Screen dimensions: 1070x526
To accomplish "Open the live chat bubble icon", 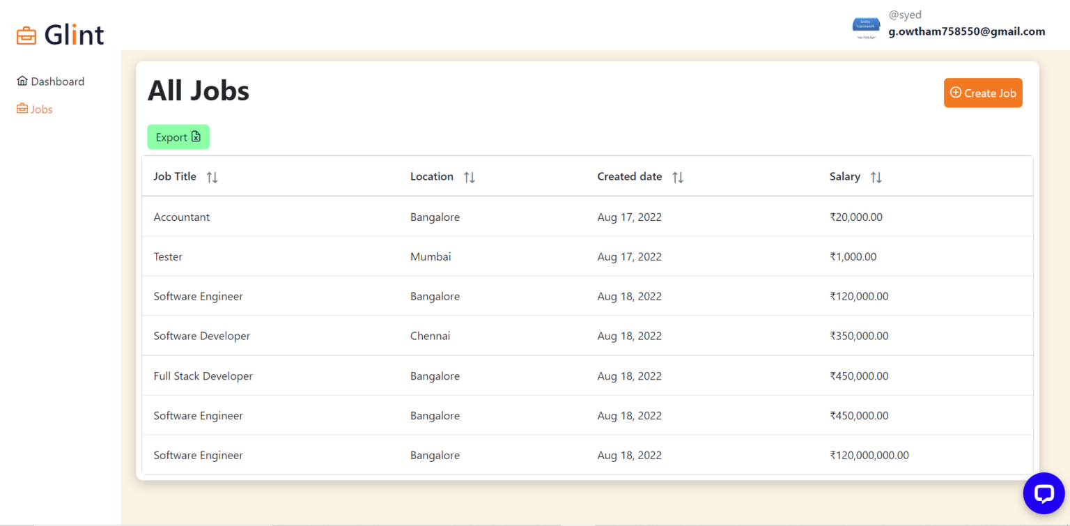I will (1044, 493).
